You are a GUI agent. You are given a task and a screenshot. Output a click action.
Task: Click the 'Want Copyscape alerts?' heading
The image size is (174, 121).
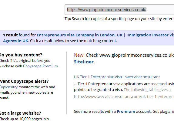24,81
